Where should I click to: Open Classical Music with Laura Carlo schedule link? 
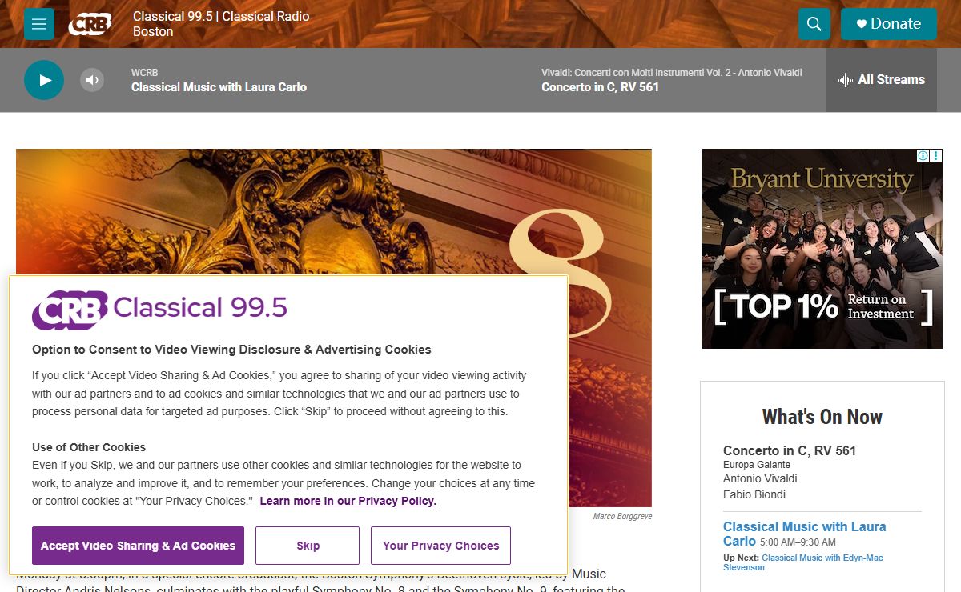(x=804, y=534)
